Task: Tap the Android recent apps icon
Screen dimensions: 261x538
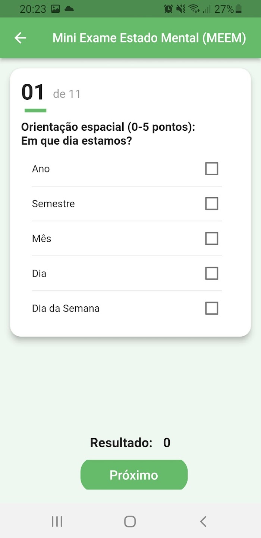Action: tap(57, 521)
